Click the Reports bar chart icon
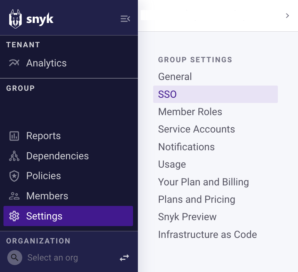The width and height of the screenshot is (298, 272). pyautogui.click(x=14, y=136)
